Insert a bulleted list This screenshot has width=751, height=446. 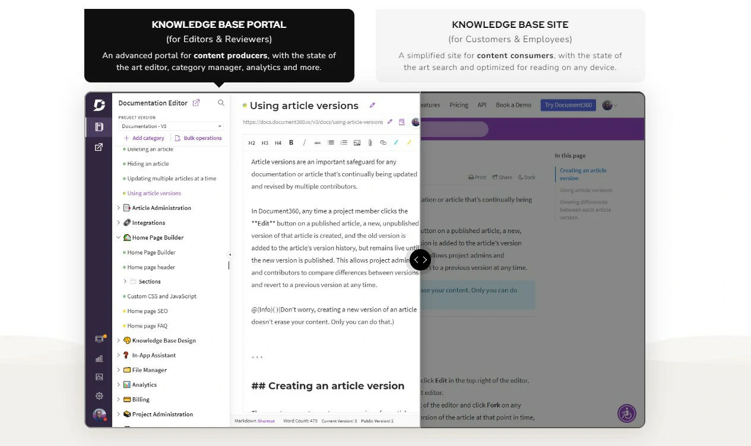point(331,143)
